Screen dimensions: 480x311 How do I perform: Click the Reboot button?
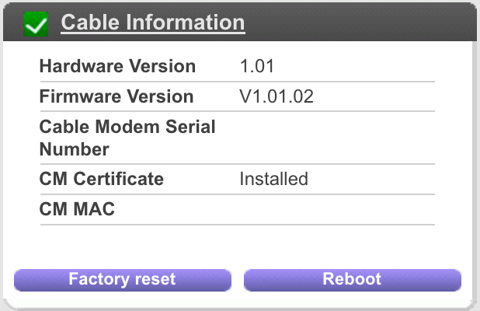coord(353,280)
